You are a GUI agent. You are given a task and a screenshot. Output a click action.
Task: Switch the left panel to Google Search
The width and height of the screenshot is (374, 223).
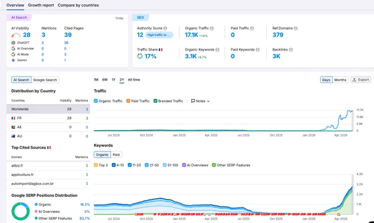pos(45,80)
